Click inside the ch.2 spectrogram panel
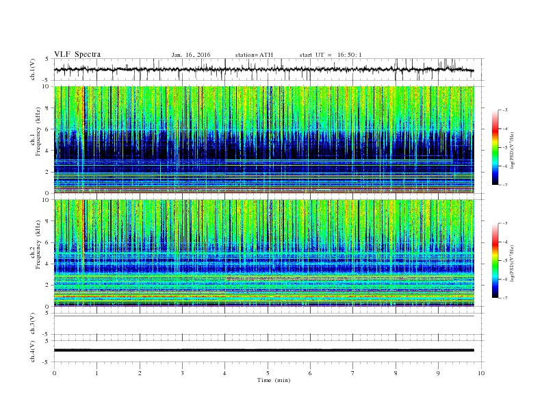The width and height of the screenshot is (542, 419). (264, 253)
